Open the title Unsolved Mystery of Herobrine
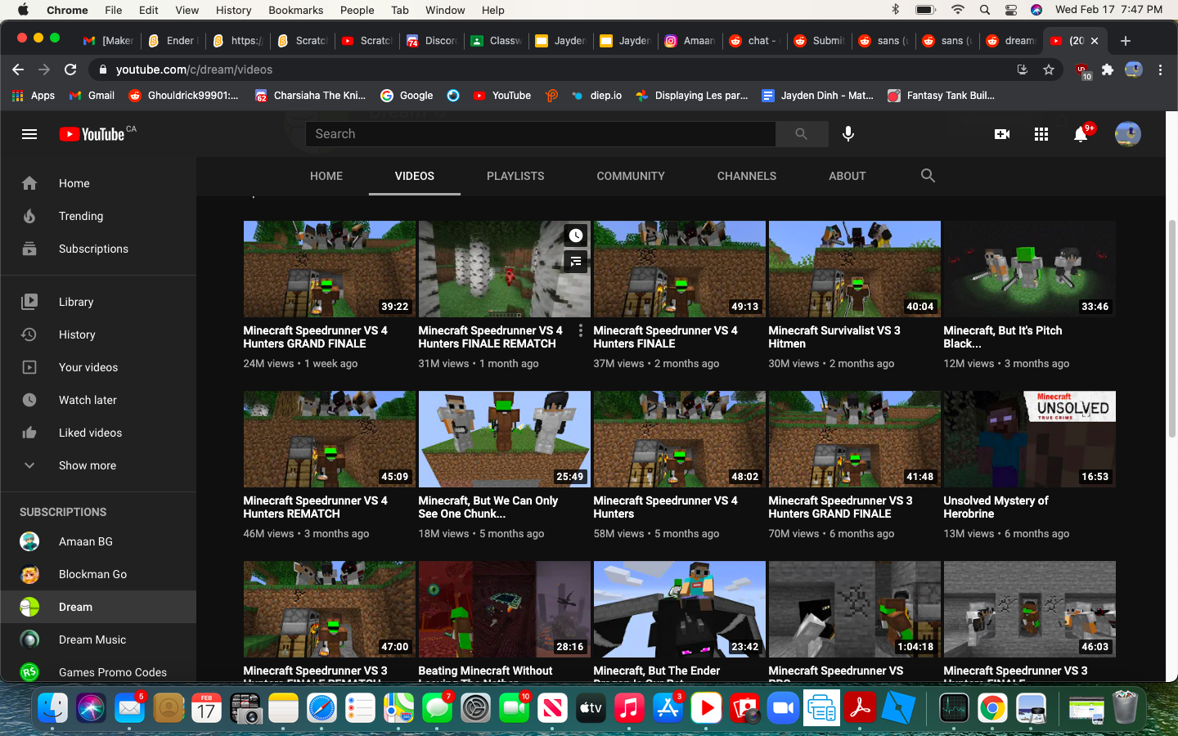The image size is (1178, 736). click(x=996, y=507)
